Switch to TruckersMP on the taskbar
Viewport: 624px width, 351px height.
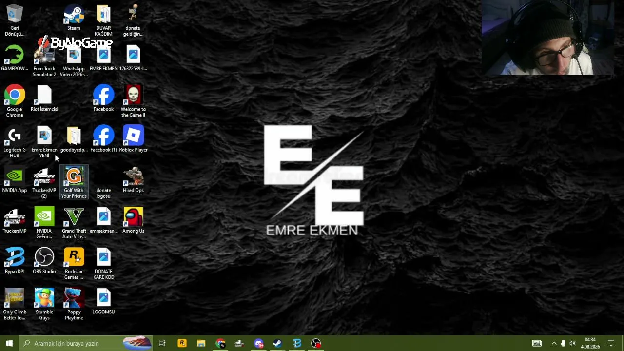(239, 343)
